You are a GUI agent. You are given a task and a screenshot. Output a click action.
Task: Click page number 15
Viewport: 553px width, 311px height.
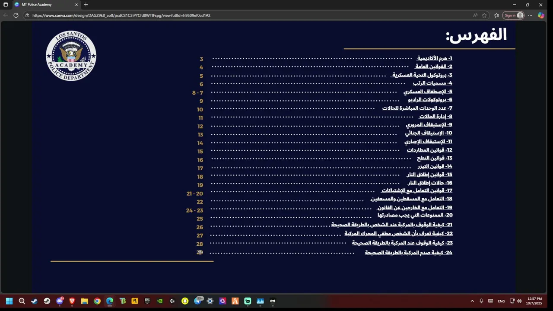click(200, 152)
